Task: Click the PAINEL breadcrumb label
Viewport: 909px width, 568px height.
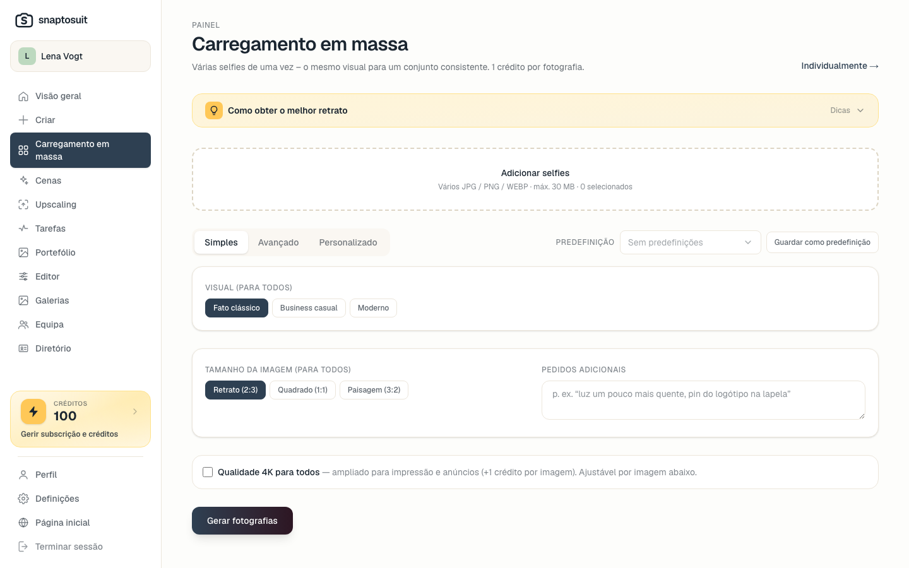Action: coord(206,25)
